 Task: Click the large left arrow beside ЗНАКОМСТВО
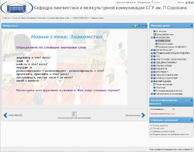pyautogui.click(x=5, y=115)
